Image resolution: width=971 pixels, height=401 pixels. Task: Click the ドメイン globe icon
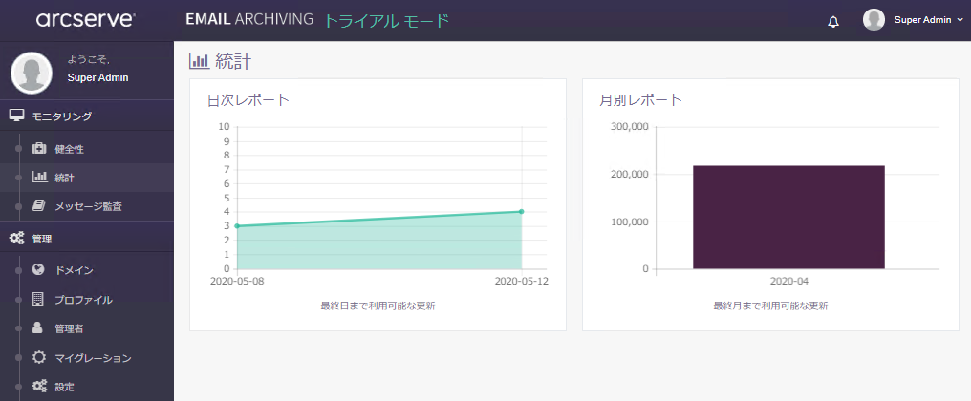[38, 269]
